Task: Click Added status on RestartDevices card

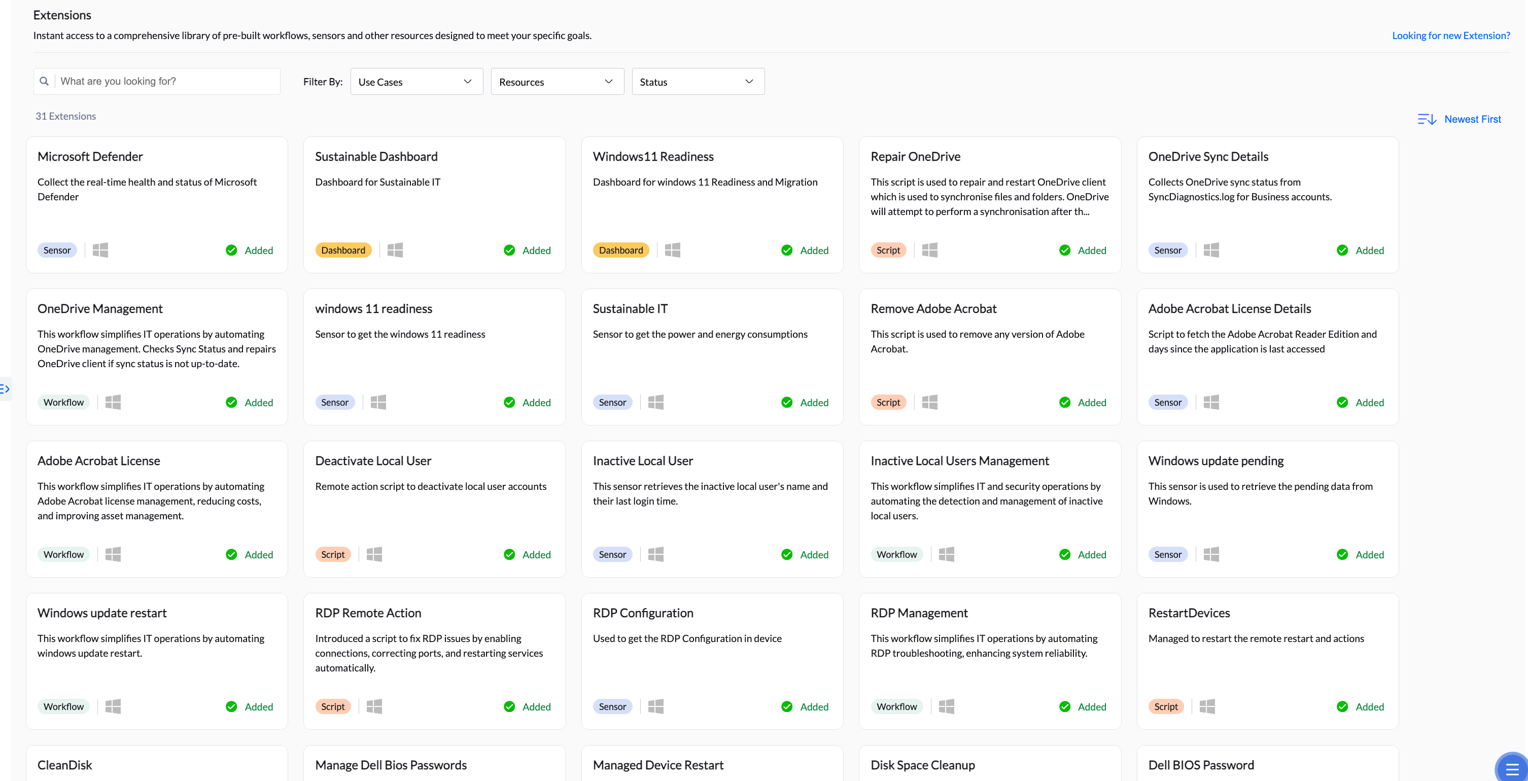Action: click(1369, 706)
